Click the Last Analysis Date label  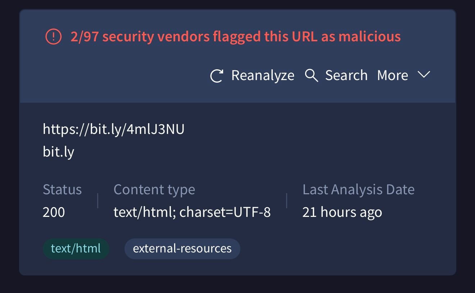tap(358, 189)
